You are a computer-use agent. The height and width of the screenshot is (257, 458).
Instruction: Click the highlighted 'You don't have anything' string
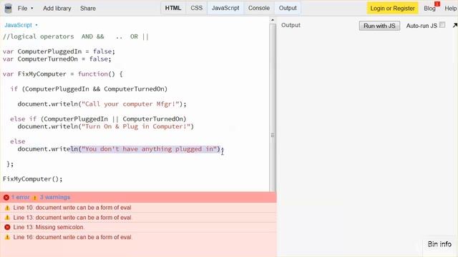[150, 149]
